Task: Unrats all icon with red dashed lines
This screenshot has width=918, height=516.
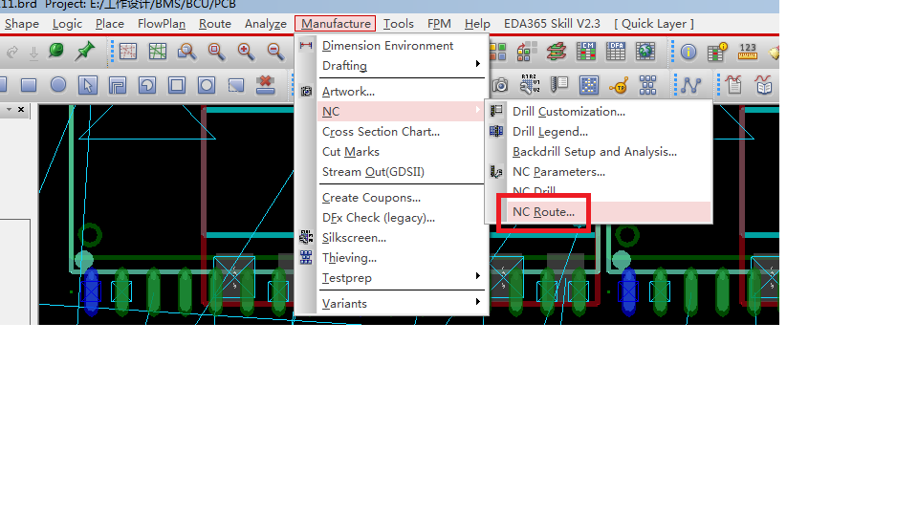Action: point(127,52)
